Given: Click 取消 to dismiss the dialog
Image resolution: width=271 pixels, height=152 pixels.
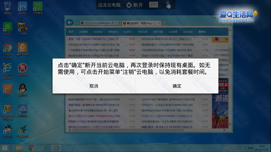Looking at the screenshot, I should pos(94,86).
